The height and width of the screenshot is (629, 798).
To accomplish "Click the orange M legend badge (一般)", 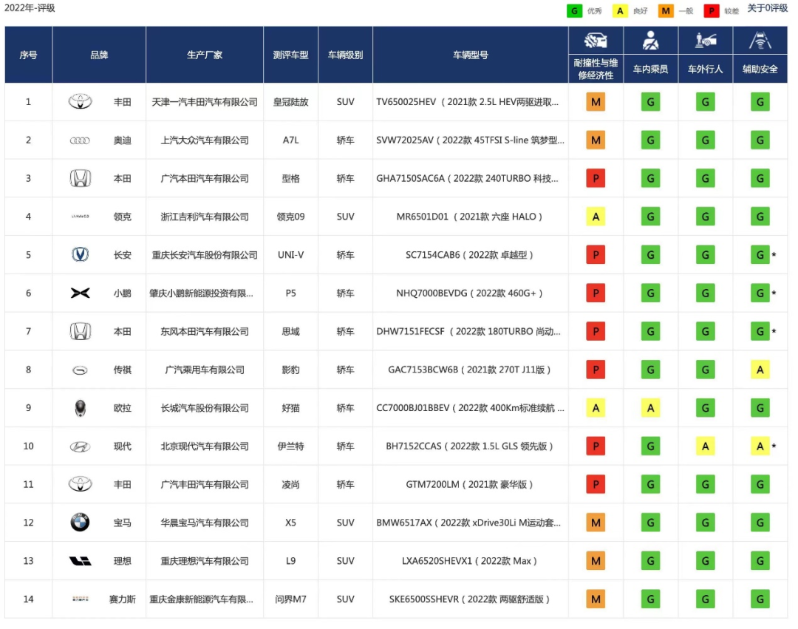I will tap(665, 10).
